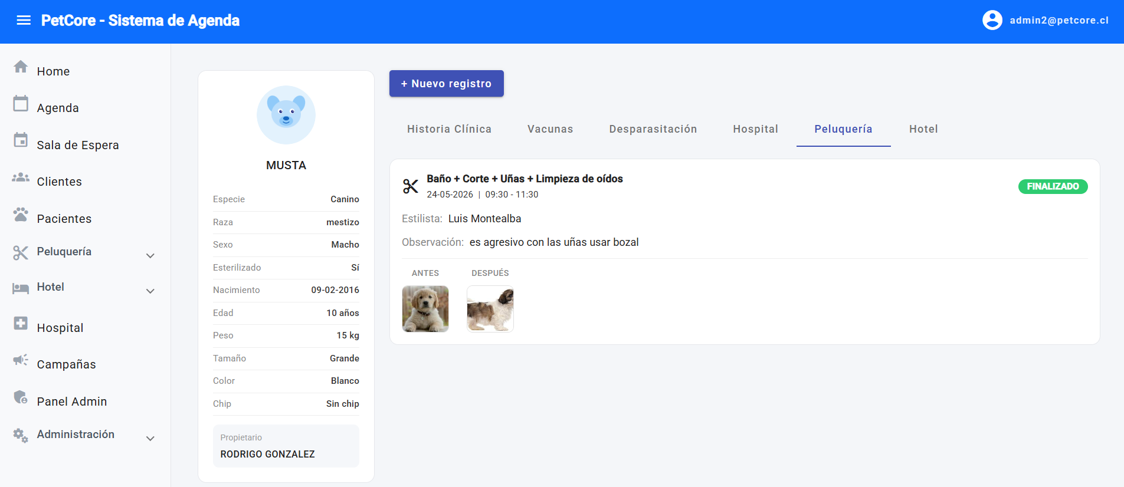Click the FINALIZADO status badge
Screen dimensions: 1124x487
(x=1053, y=186)
